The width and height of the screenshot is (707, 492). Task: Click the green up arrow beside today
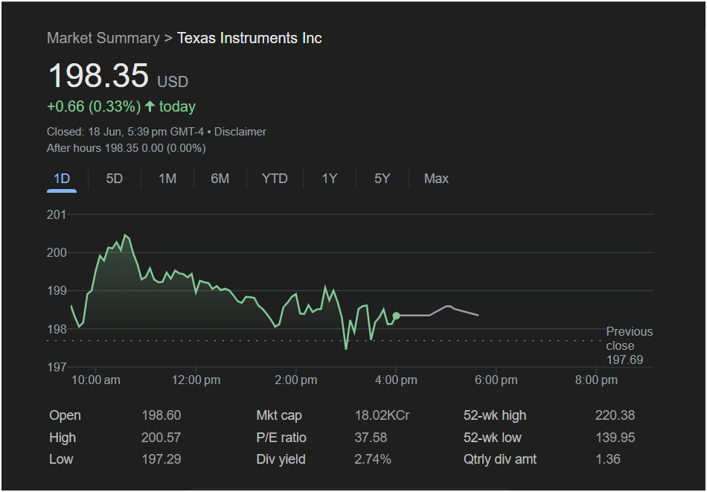point(150,106)
